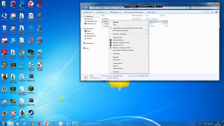Open Рабочий стол in navigation pane

(x=91, y=23)
